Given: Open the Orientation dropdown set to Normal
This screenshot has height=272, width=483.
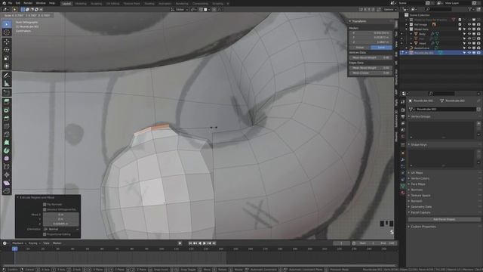Looking at the screenshot, I should [x=61, y=229].
